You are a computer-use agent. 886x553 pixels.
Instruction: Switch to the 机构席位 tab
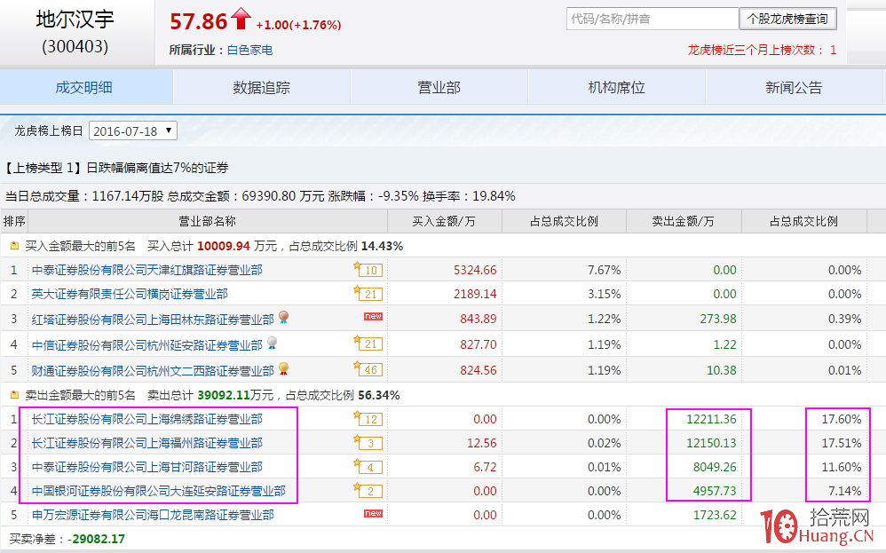tap(617, 89)
